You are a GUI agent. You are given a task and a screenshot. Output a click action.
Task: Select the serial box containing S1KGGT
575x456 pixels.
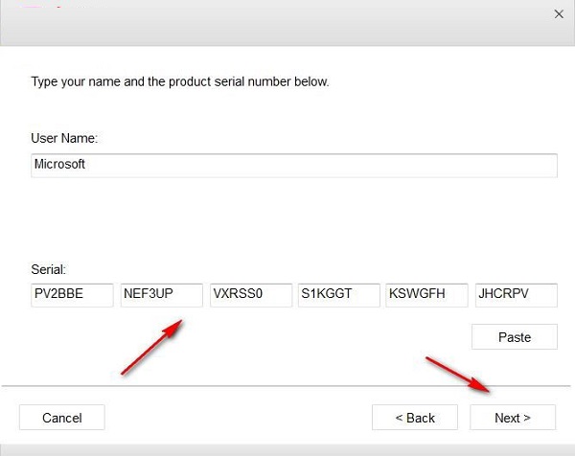(339, 295)
